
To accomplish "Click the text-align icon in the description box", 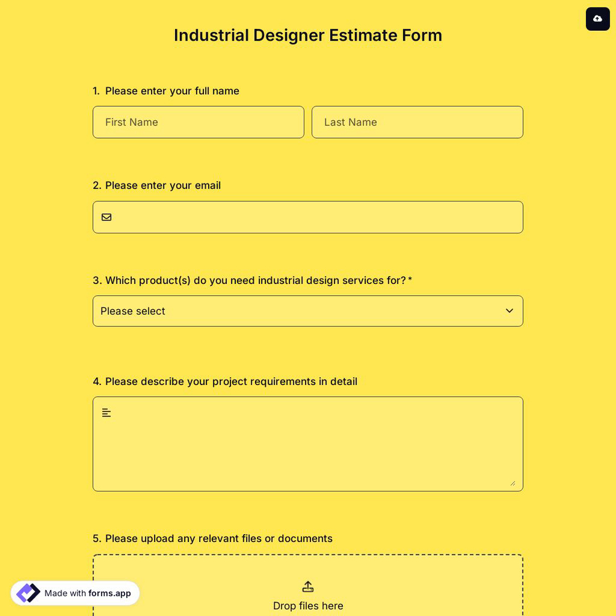I will (x=106, y=412).
